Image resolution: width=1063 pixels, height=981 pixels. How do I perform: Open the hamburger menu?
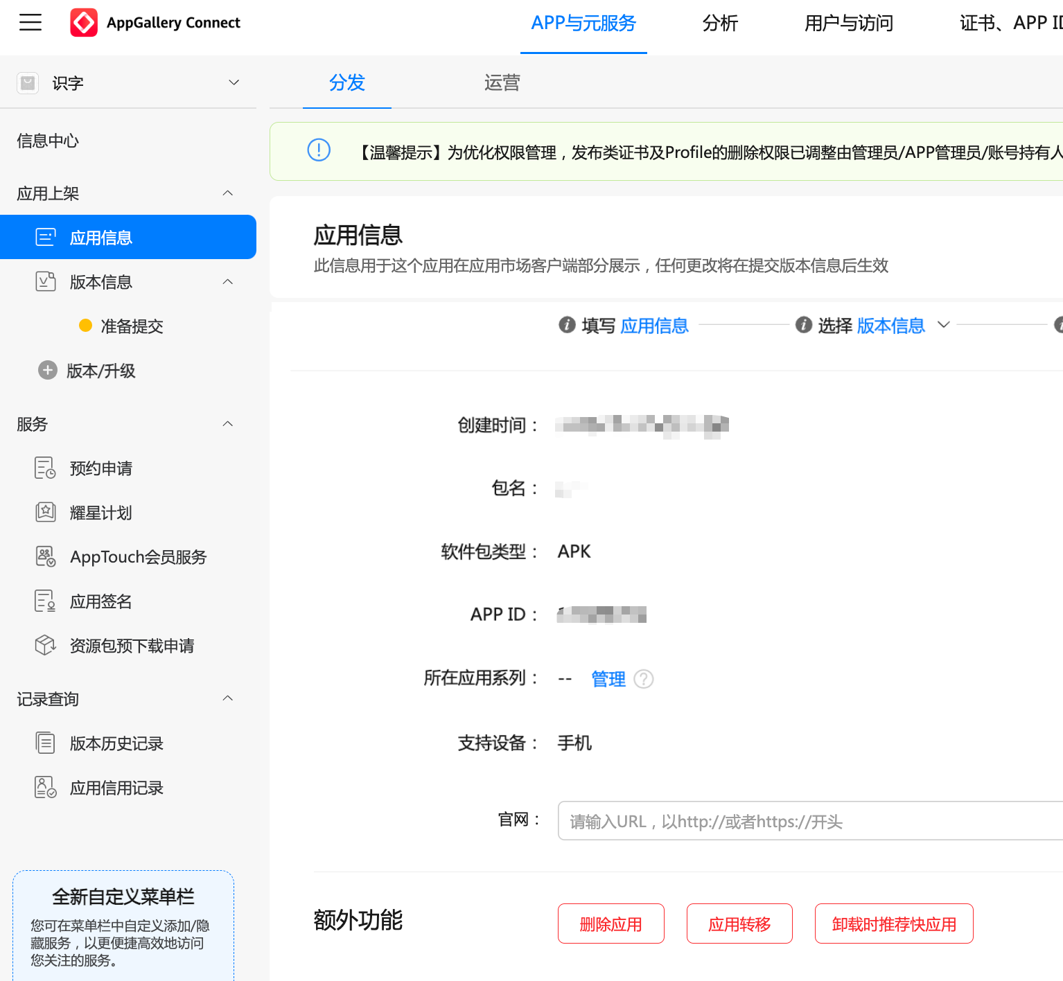(30, 22)
